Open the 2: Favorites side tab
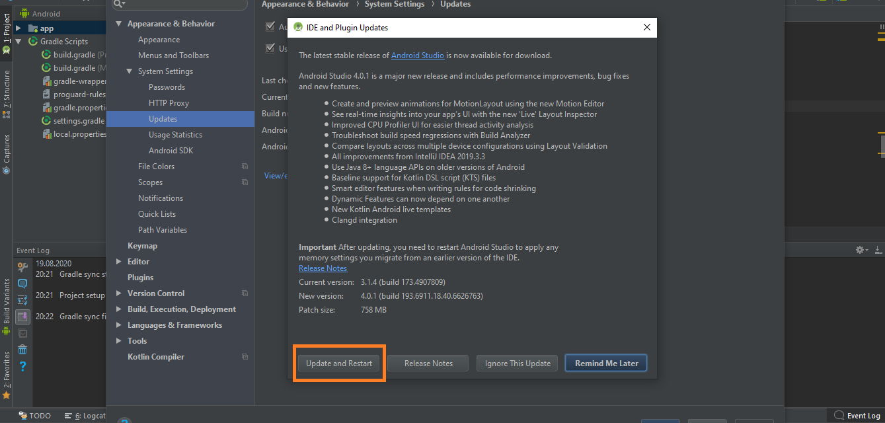This screenshot has height=423, width=885. pos(7,375)
